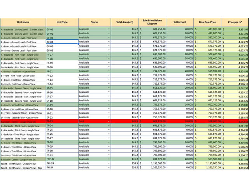Select unit name D - Front - Third Floor - Ocean View
Viewport: 249px width, 187px height.
23,155
